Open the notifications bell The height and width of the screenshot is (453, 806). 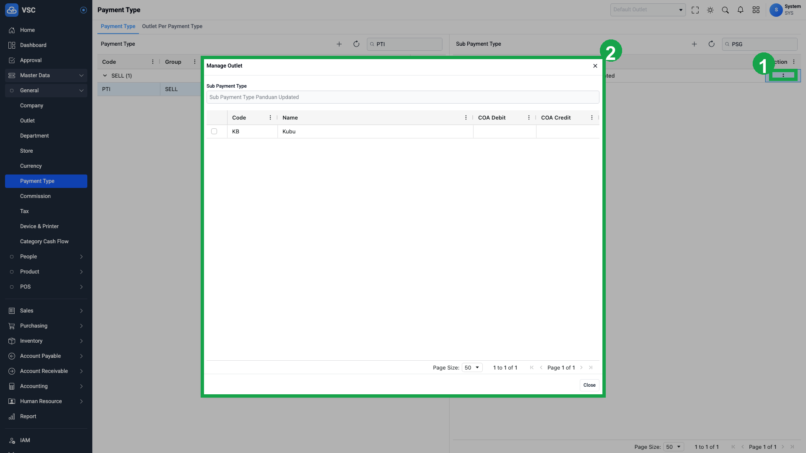(741, 10)
